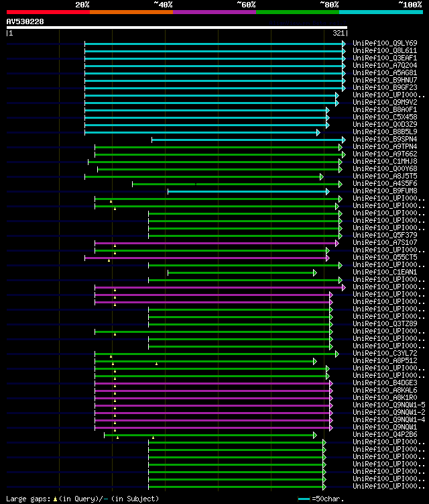The width and height of the screenshot is (429, 504).
Task: Select the white AV530228 query bar
Action: [x=176, y=28]
